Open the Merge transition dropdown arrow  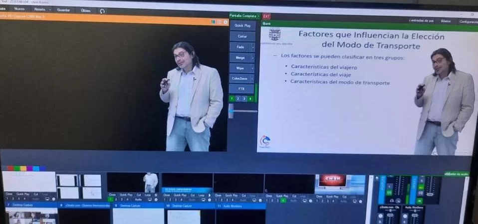[x=252, y=58]
